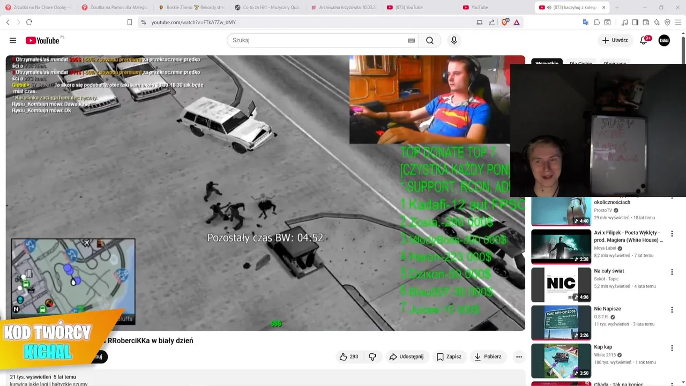
Task: Open thumbnail with 4:40 duration
Action: click(561, 211)
